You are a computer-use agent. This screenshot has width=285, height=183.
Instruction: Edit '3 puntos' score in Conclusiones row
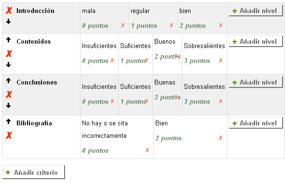point(197,101)
